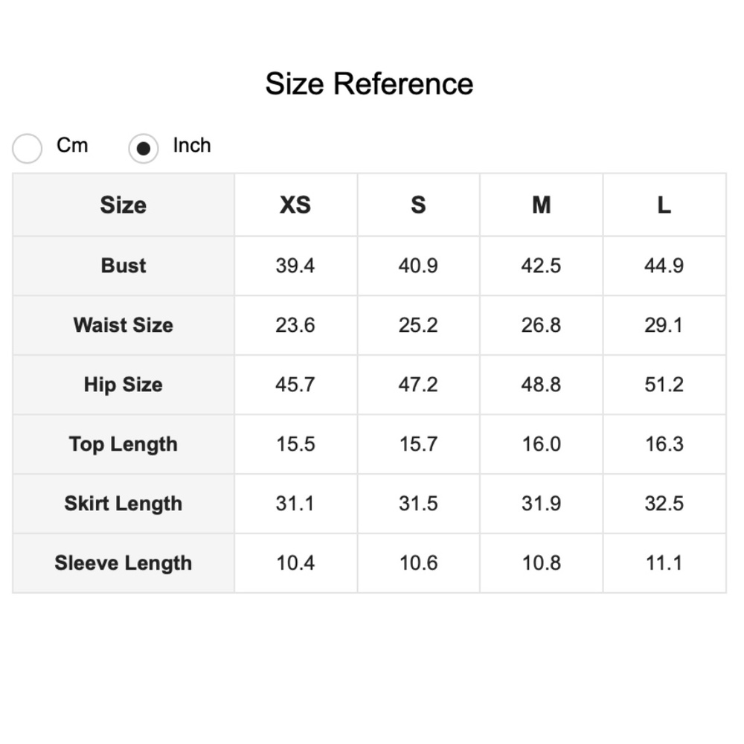This screenshot has height=744, width=744.
Task: Select the Hip Size row label
Action: (124, 385)
